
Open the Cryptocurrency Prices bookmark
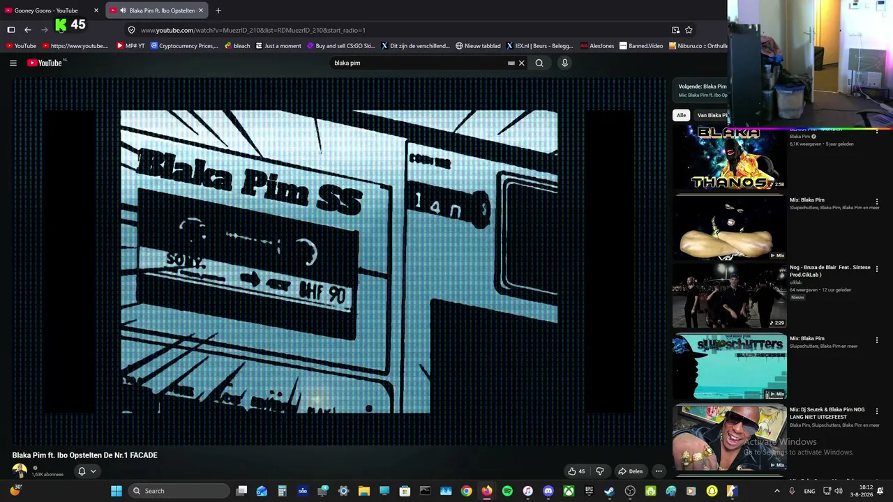pyautogui.click(x=184, y=46)
